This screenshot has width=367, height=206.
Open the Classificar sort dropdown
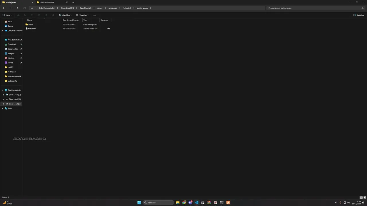[65, 15]
